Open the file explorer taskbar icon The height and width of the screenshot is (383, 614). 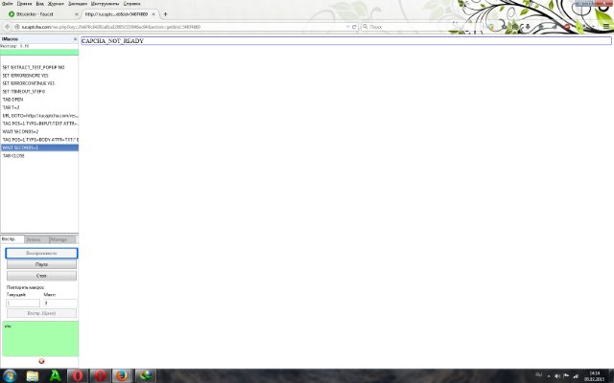33,374
